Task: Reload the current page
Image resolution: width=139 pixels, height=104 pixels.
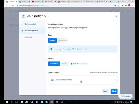Action: click(13, 5)
